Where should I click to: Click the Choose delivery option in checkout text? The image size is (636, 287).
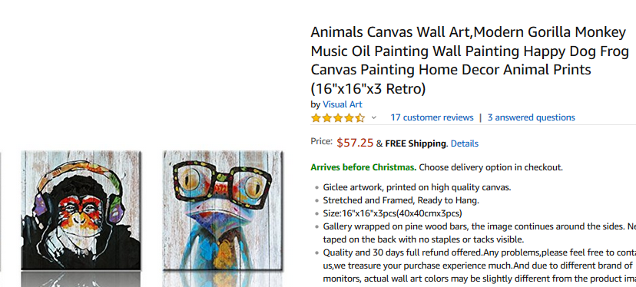491,167
